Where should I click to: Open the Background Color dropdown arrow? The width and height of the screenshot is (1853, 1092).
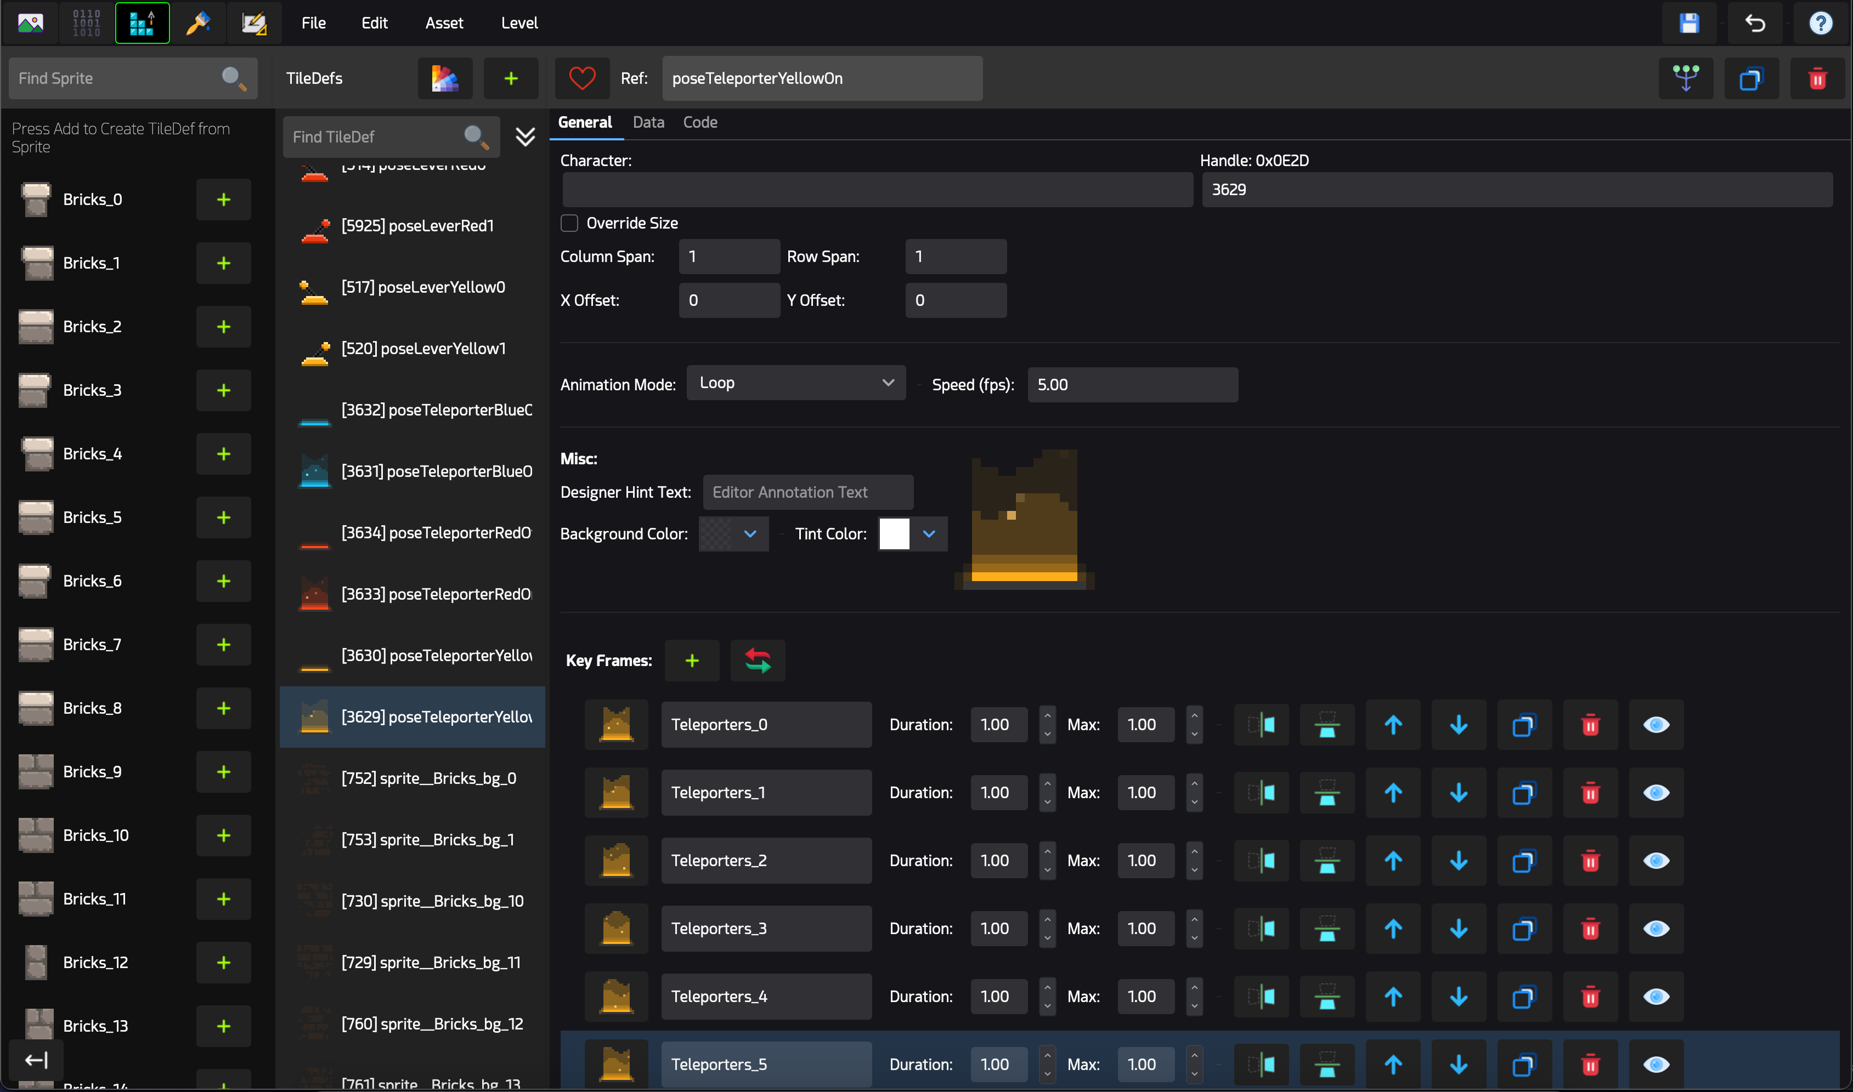click(x=750, y=533)
